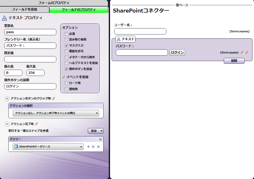Toggle the 読み取り専用 checkbox
Viewport: 254px width, 179px height.
point(66,39)
